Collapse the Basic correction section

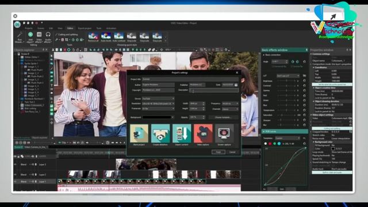[x=264, y=55]
